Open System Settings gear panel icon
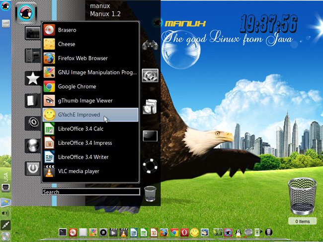Screen dimensions: 323x242 150,75
